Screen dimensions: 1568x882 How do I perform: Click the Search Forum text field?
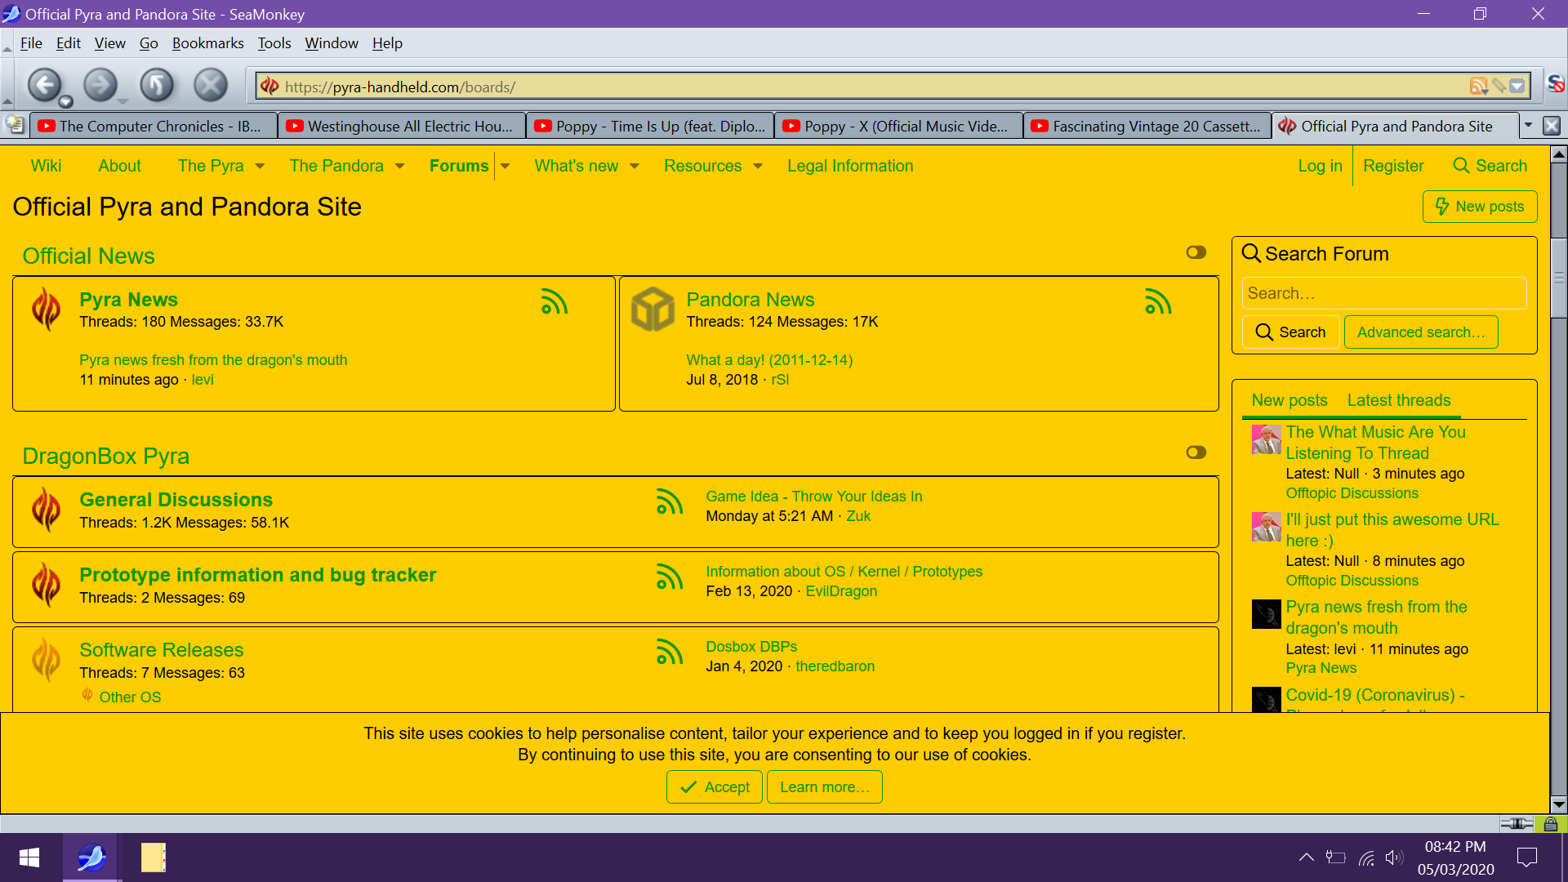click(1383, 293)
